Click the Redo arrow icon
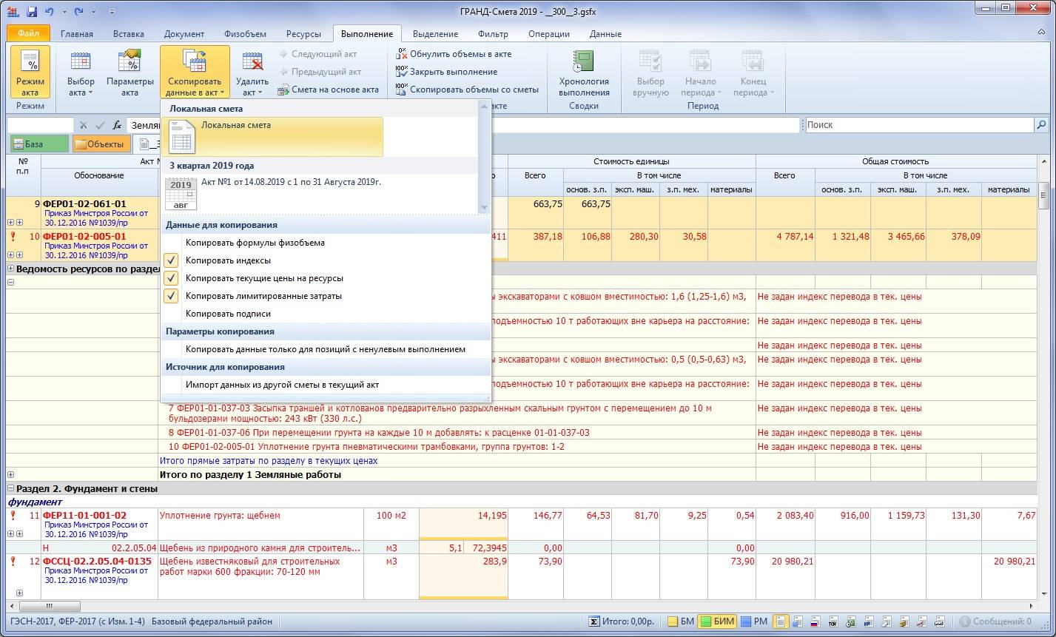 (79, 12)
